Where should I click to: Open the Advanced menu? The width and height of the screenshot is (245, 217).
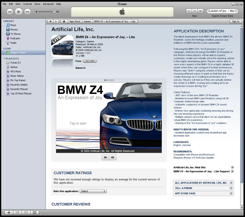(48, 4)
